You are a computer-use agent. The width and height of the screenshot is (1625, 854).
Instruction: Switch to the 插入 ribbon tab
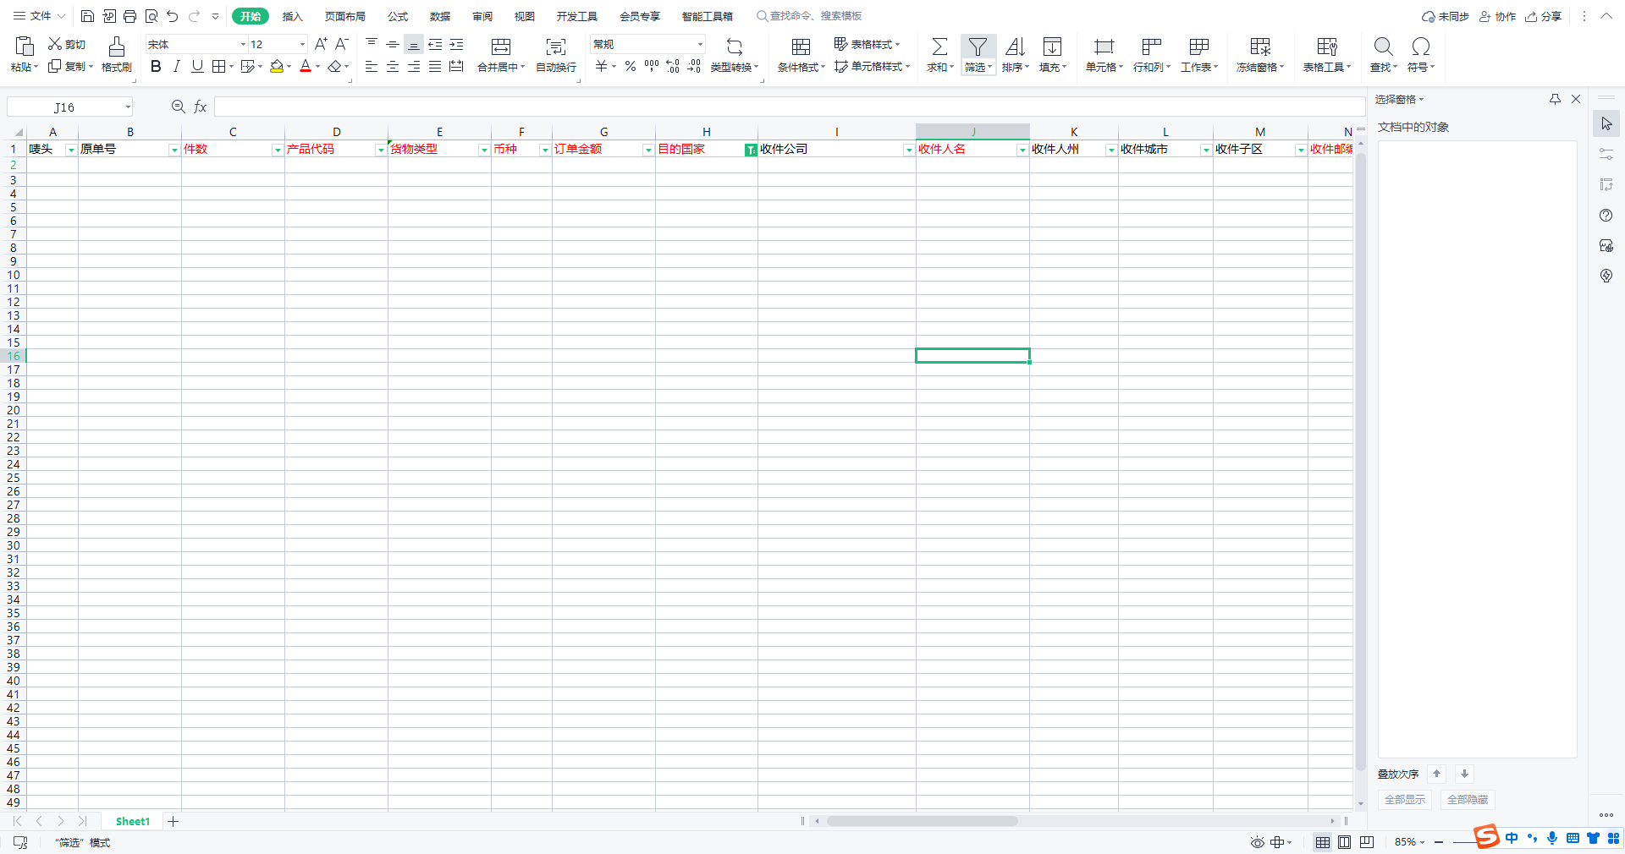point(292,16)
